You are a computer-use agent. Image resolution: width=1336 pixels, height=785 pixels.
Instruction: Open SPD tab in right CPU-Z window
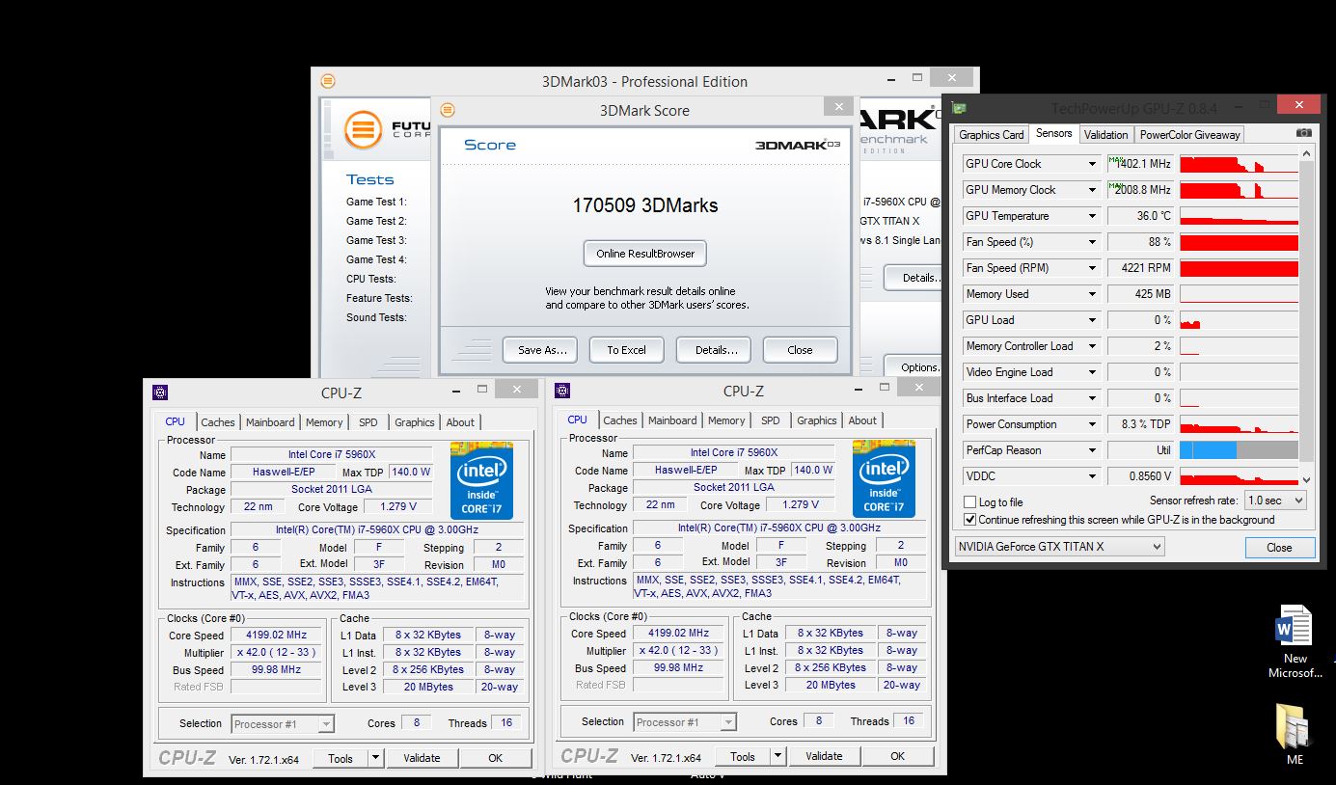pos(770,420)
